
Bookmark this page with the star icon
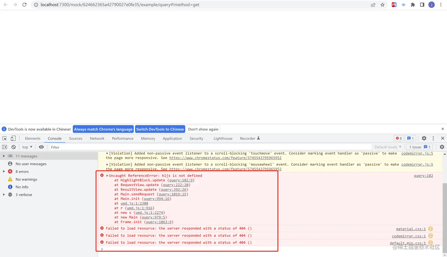tap(383, 5)
